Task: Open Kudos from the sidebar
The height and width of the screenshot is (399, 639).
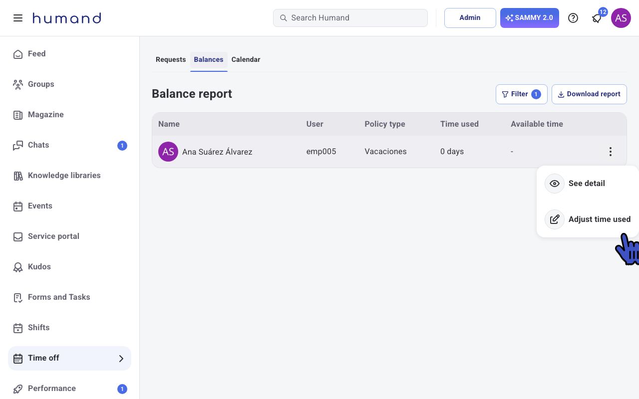Action: click(69, 267)
